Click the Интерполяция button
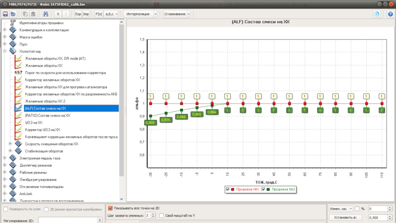Image resolution: width=396 pixels, height=223 pixels. click(x=138, y=14)
